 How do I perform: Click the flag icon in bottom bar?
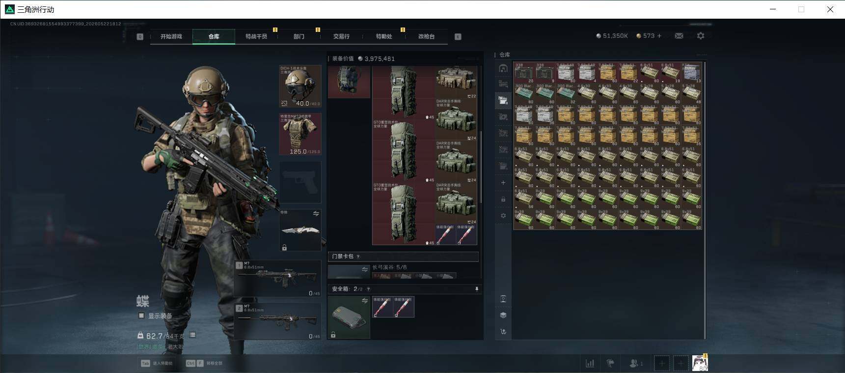(610, 364)
